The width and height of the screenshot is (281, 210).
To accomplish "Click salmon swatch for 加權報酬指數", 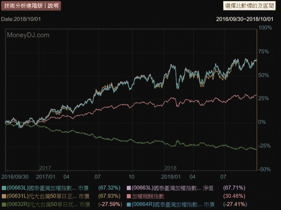I will (x=129, y=196).
